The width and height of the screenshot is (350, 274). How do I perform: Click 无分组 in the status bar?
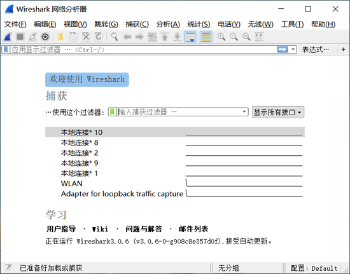[228, 268]
